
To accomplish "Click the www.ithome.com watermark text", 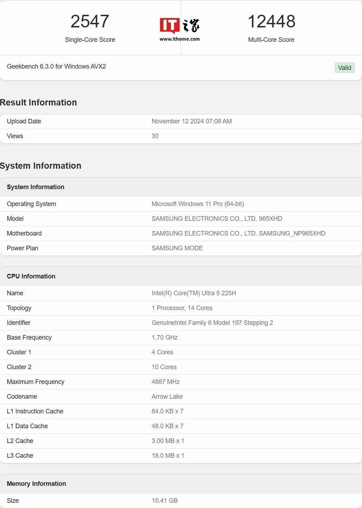I will 179,39.
